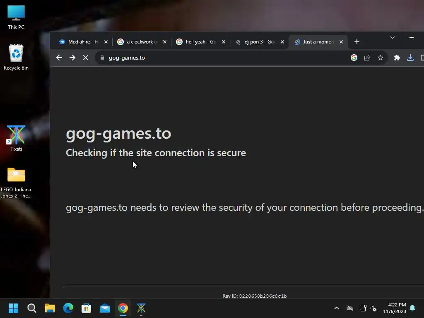
Task: Go back to previous page
Action: tap(59, 58)
